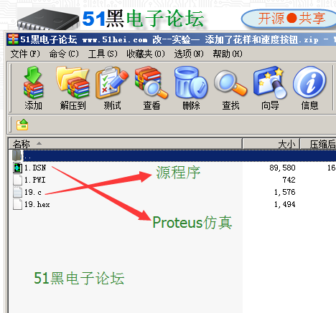The height and width of the screenshot is (313, 336).
Task: Show archive 信息 (Info) icon
Action: coord(309,88)
